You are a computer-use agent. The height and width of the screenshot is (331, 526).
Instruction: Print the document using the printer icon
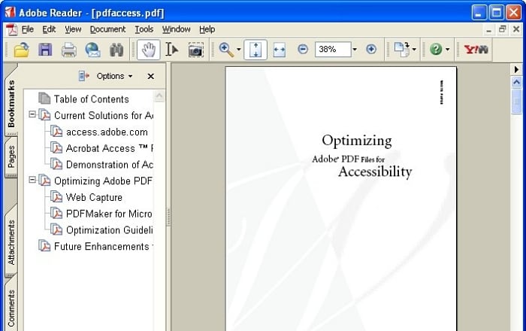click(68, 50)
